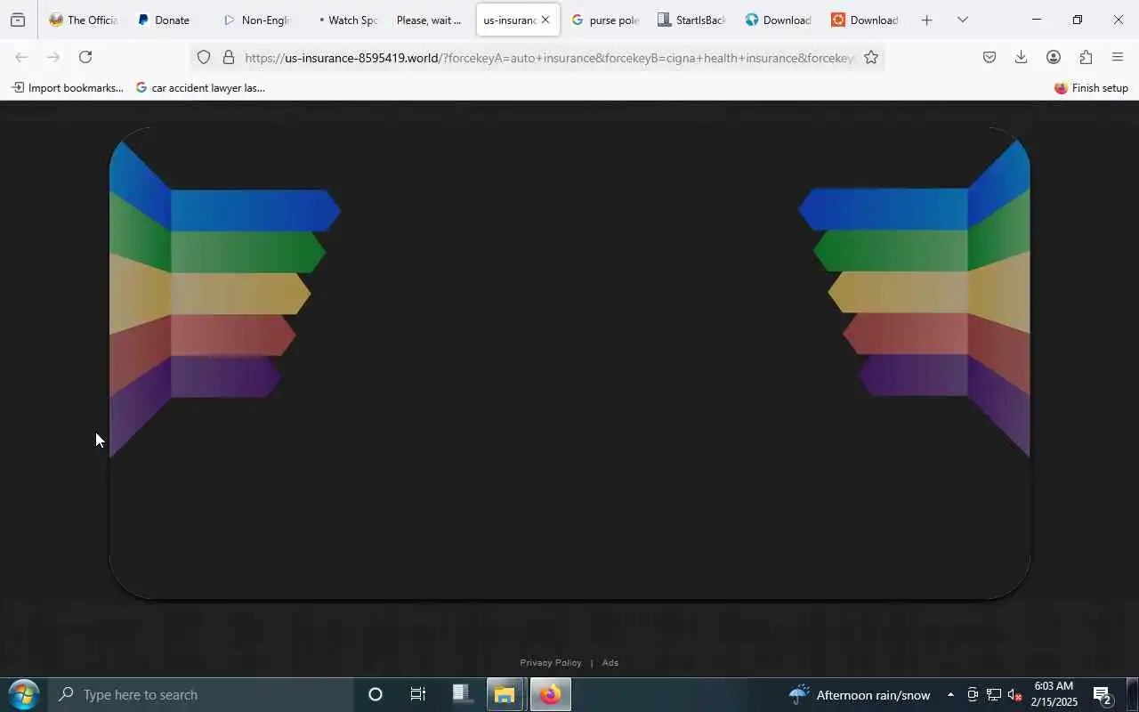Click the us-insurance URL address field
1139x712 pixels.
pos(548,57)
